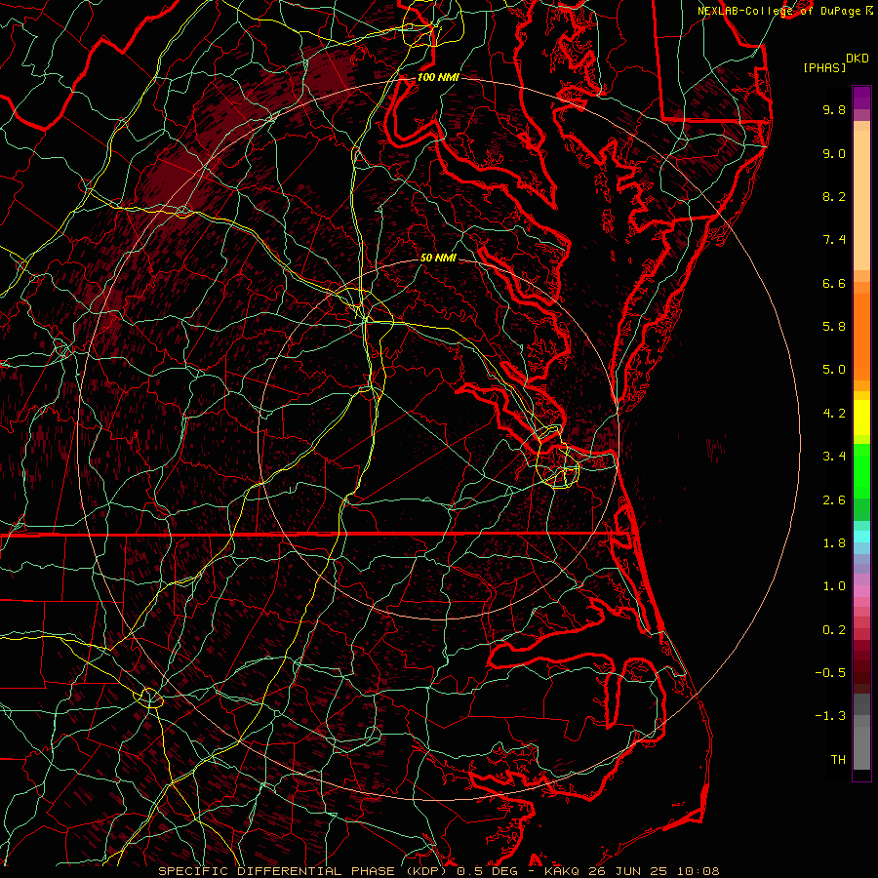The height and width of the screenshot is (878, 878).
Task: Pick the bright green color bar band
Action: pyautogui.click(x=861, y=471)
